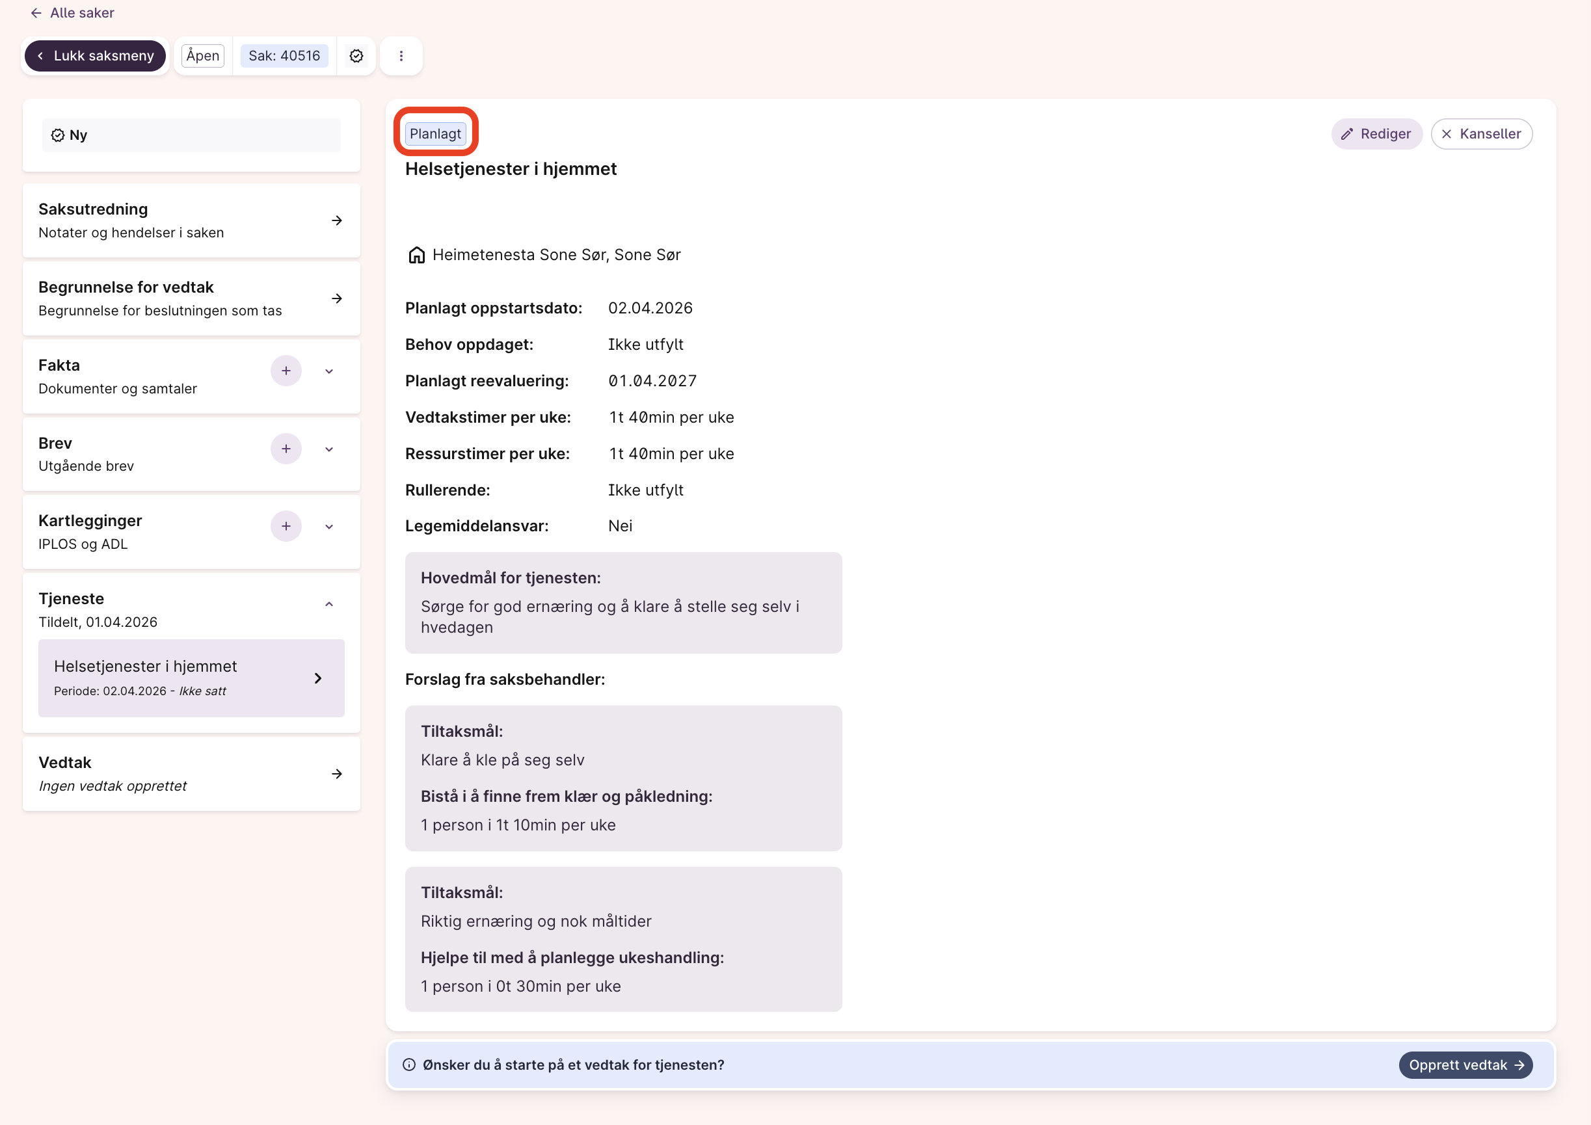Expand the Fakta section chevron
Image resolution: width=1591 pixels, height=1125 pixels.
329,371
